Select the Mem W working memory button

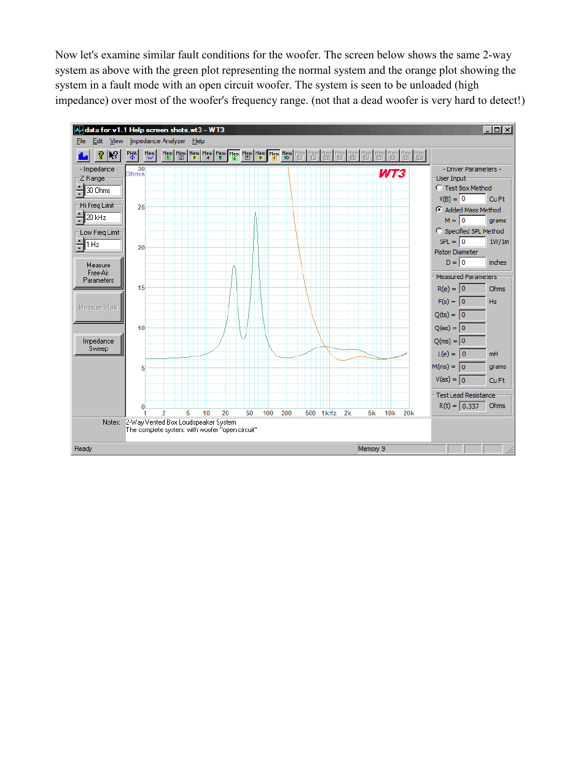point(150,155)
